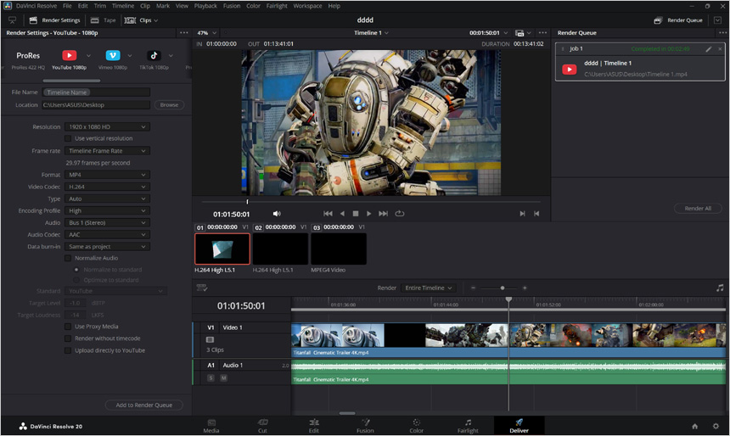Open the Playback menu

pyautogui.click(x=205, y=6)
